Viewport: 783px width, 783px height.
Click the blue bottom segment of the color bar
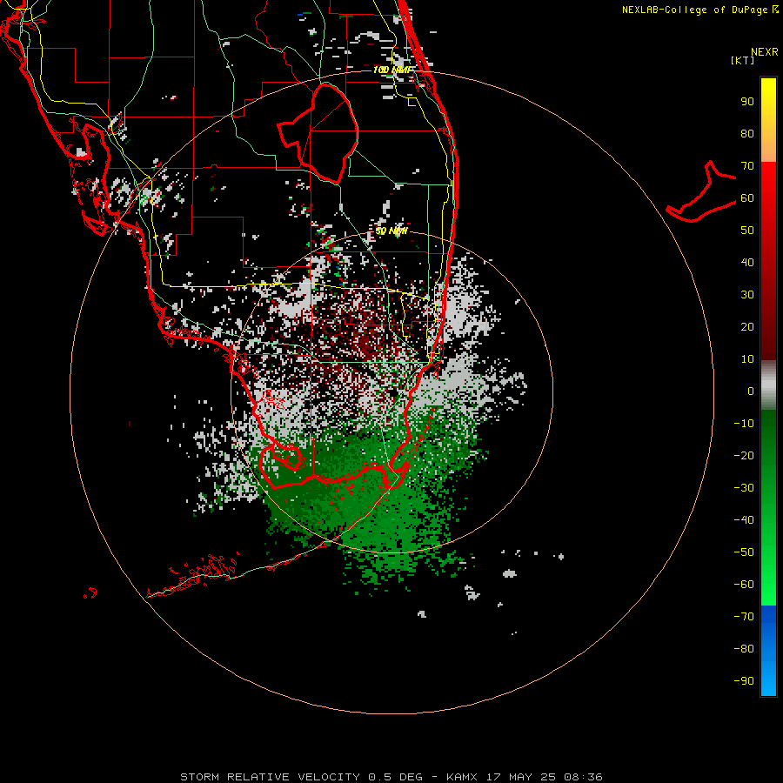768,651
